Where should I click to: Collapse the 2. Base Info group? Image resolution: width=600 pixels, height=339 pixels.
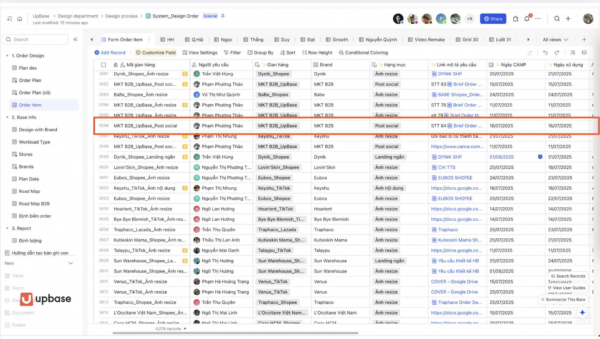point(7,117)
